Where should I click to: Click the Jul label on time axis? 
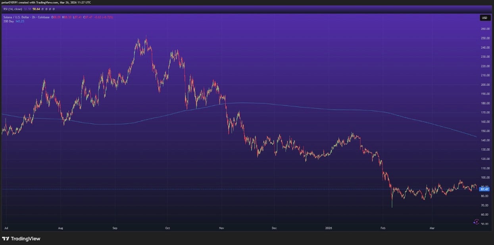[6, 228]
